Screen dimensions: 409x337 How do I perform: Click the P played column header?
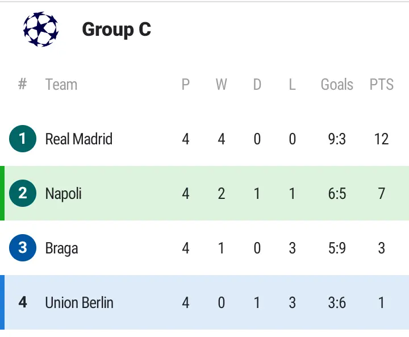[x=186, y=85]
